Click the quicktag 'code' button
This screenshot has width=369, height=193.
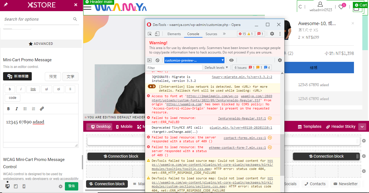pyautogui.click(x=13, y=98)
